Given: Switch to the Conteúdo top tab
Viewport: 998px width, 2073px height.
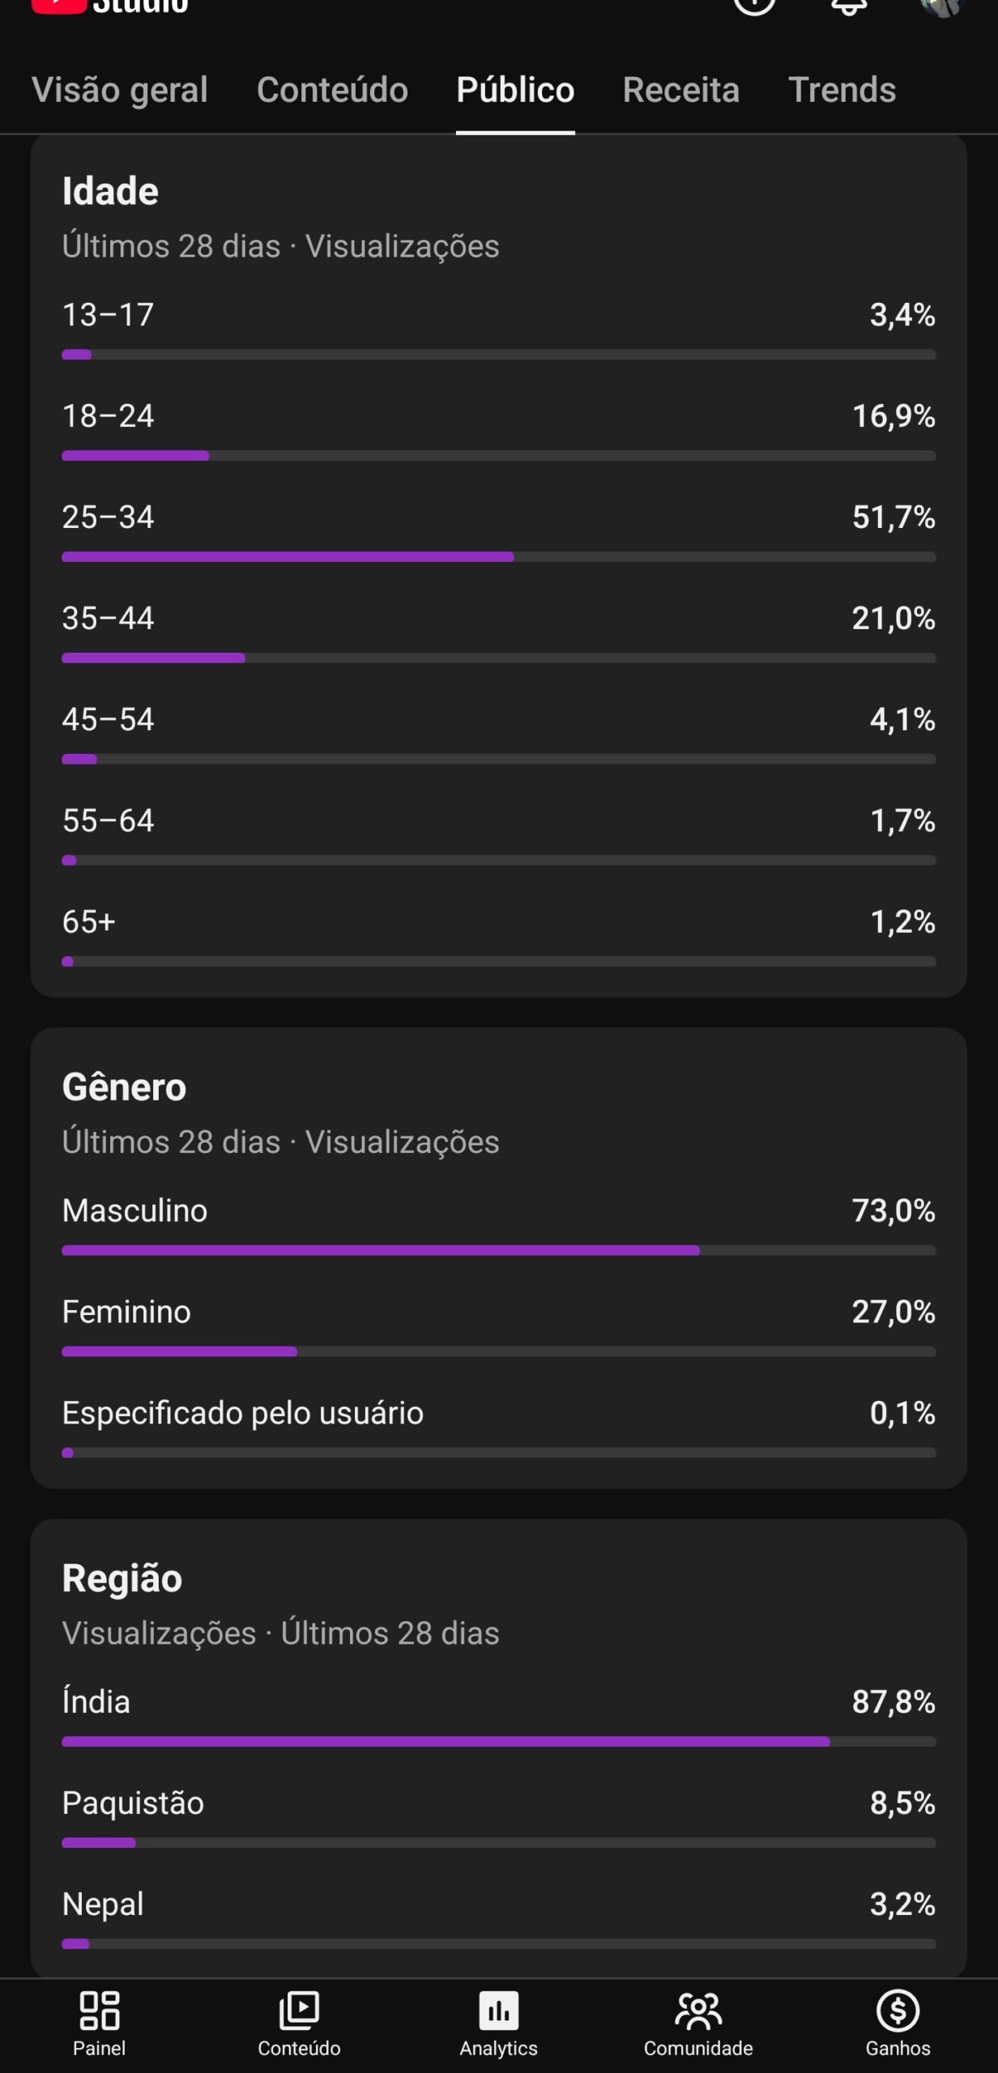Looking at the screenshot, I should 332,90.
